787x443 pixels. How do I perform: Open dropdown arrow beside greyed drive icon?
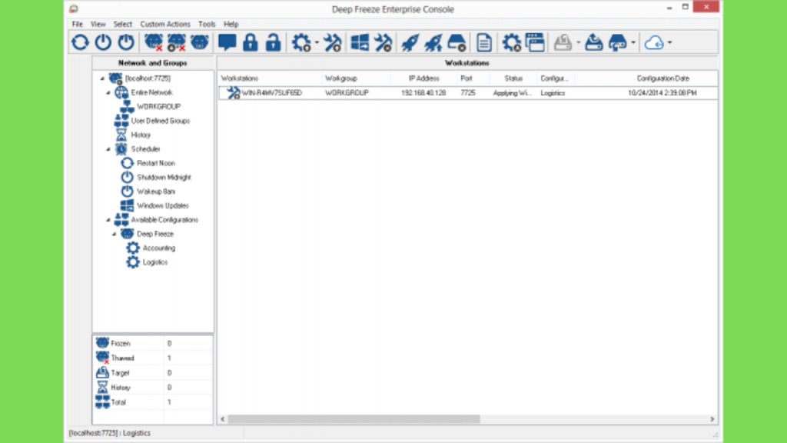578,43
